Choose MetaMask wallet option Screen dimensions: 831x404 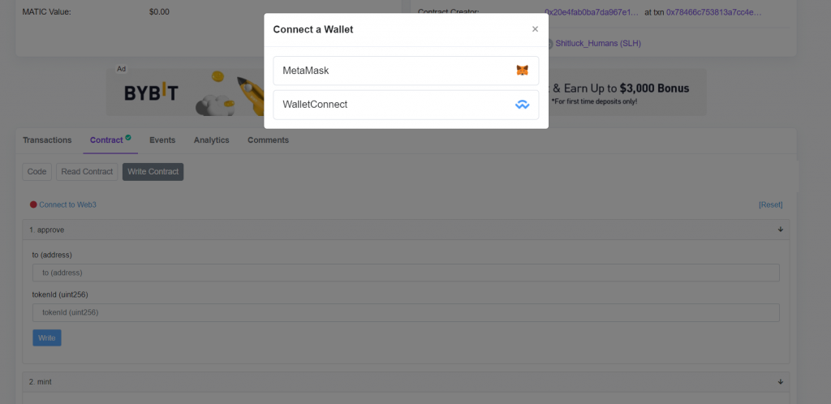(406, 71)
